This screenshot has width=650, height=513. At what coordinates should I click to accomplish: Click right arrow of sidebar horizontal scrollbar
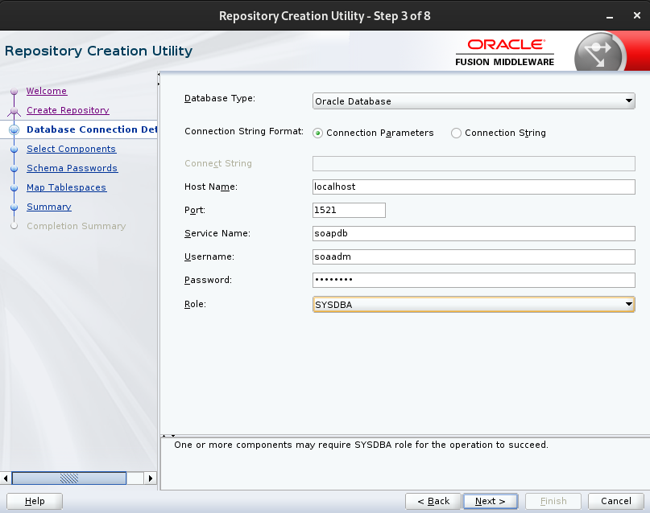150,478
